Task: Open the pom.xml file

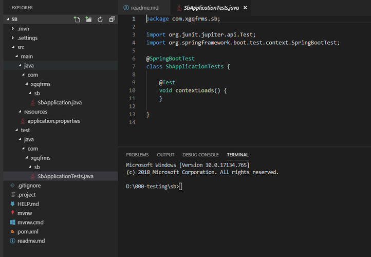Action: click(27, 232)
